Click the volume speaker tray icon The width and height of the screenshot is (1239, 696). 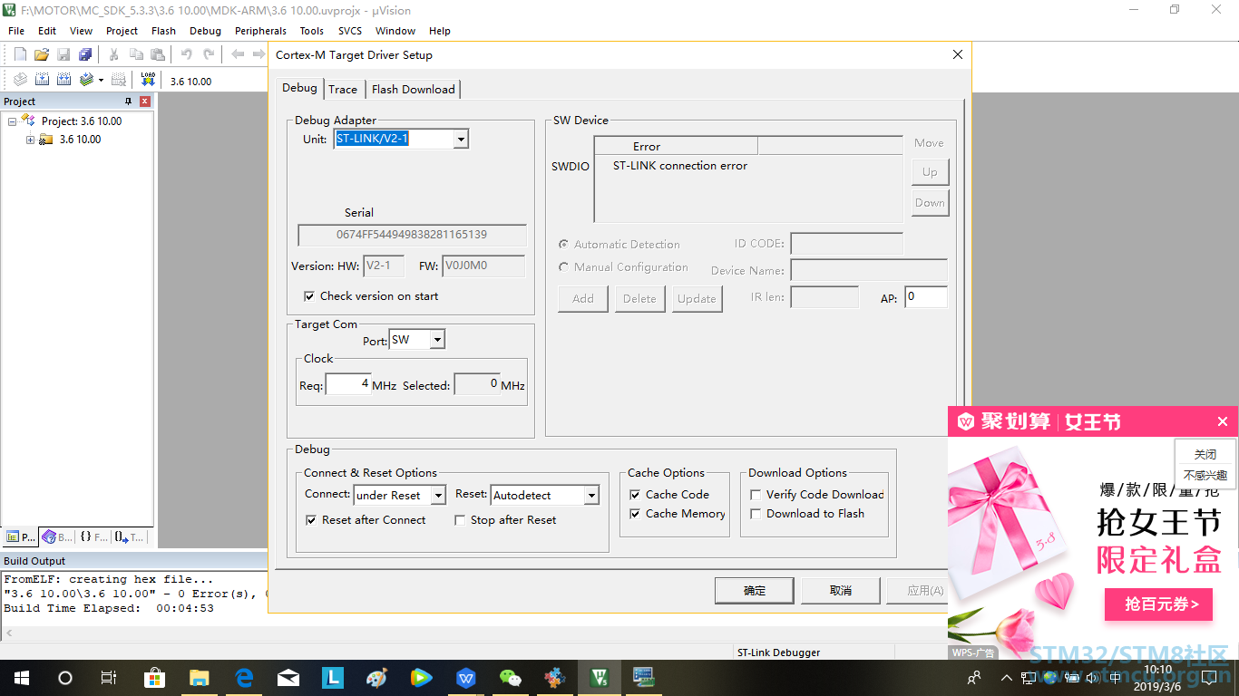pyautogui.click(x=1093, y=677)
